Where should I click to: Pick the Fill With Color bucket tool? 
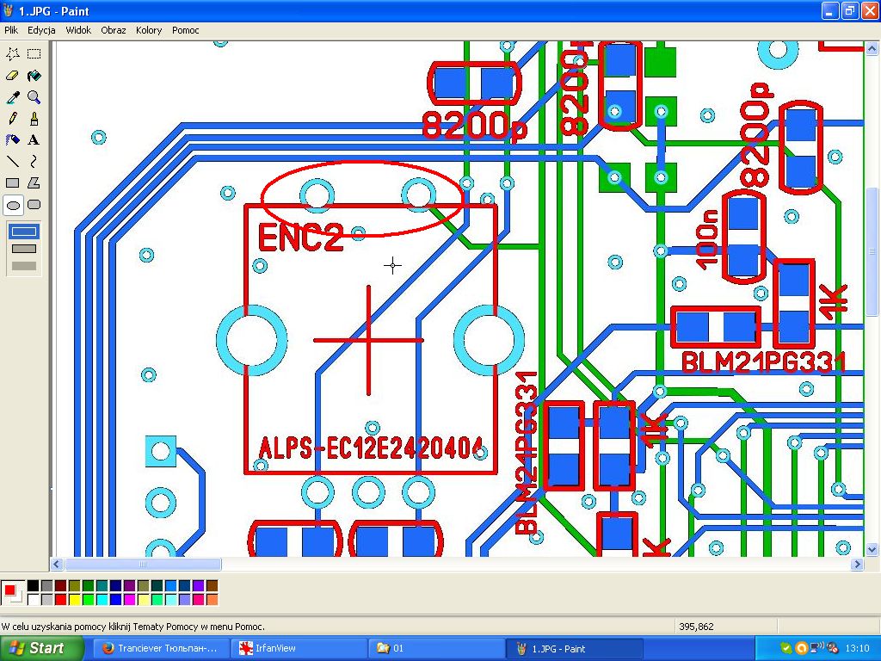click(x=34, y=76)
